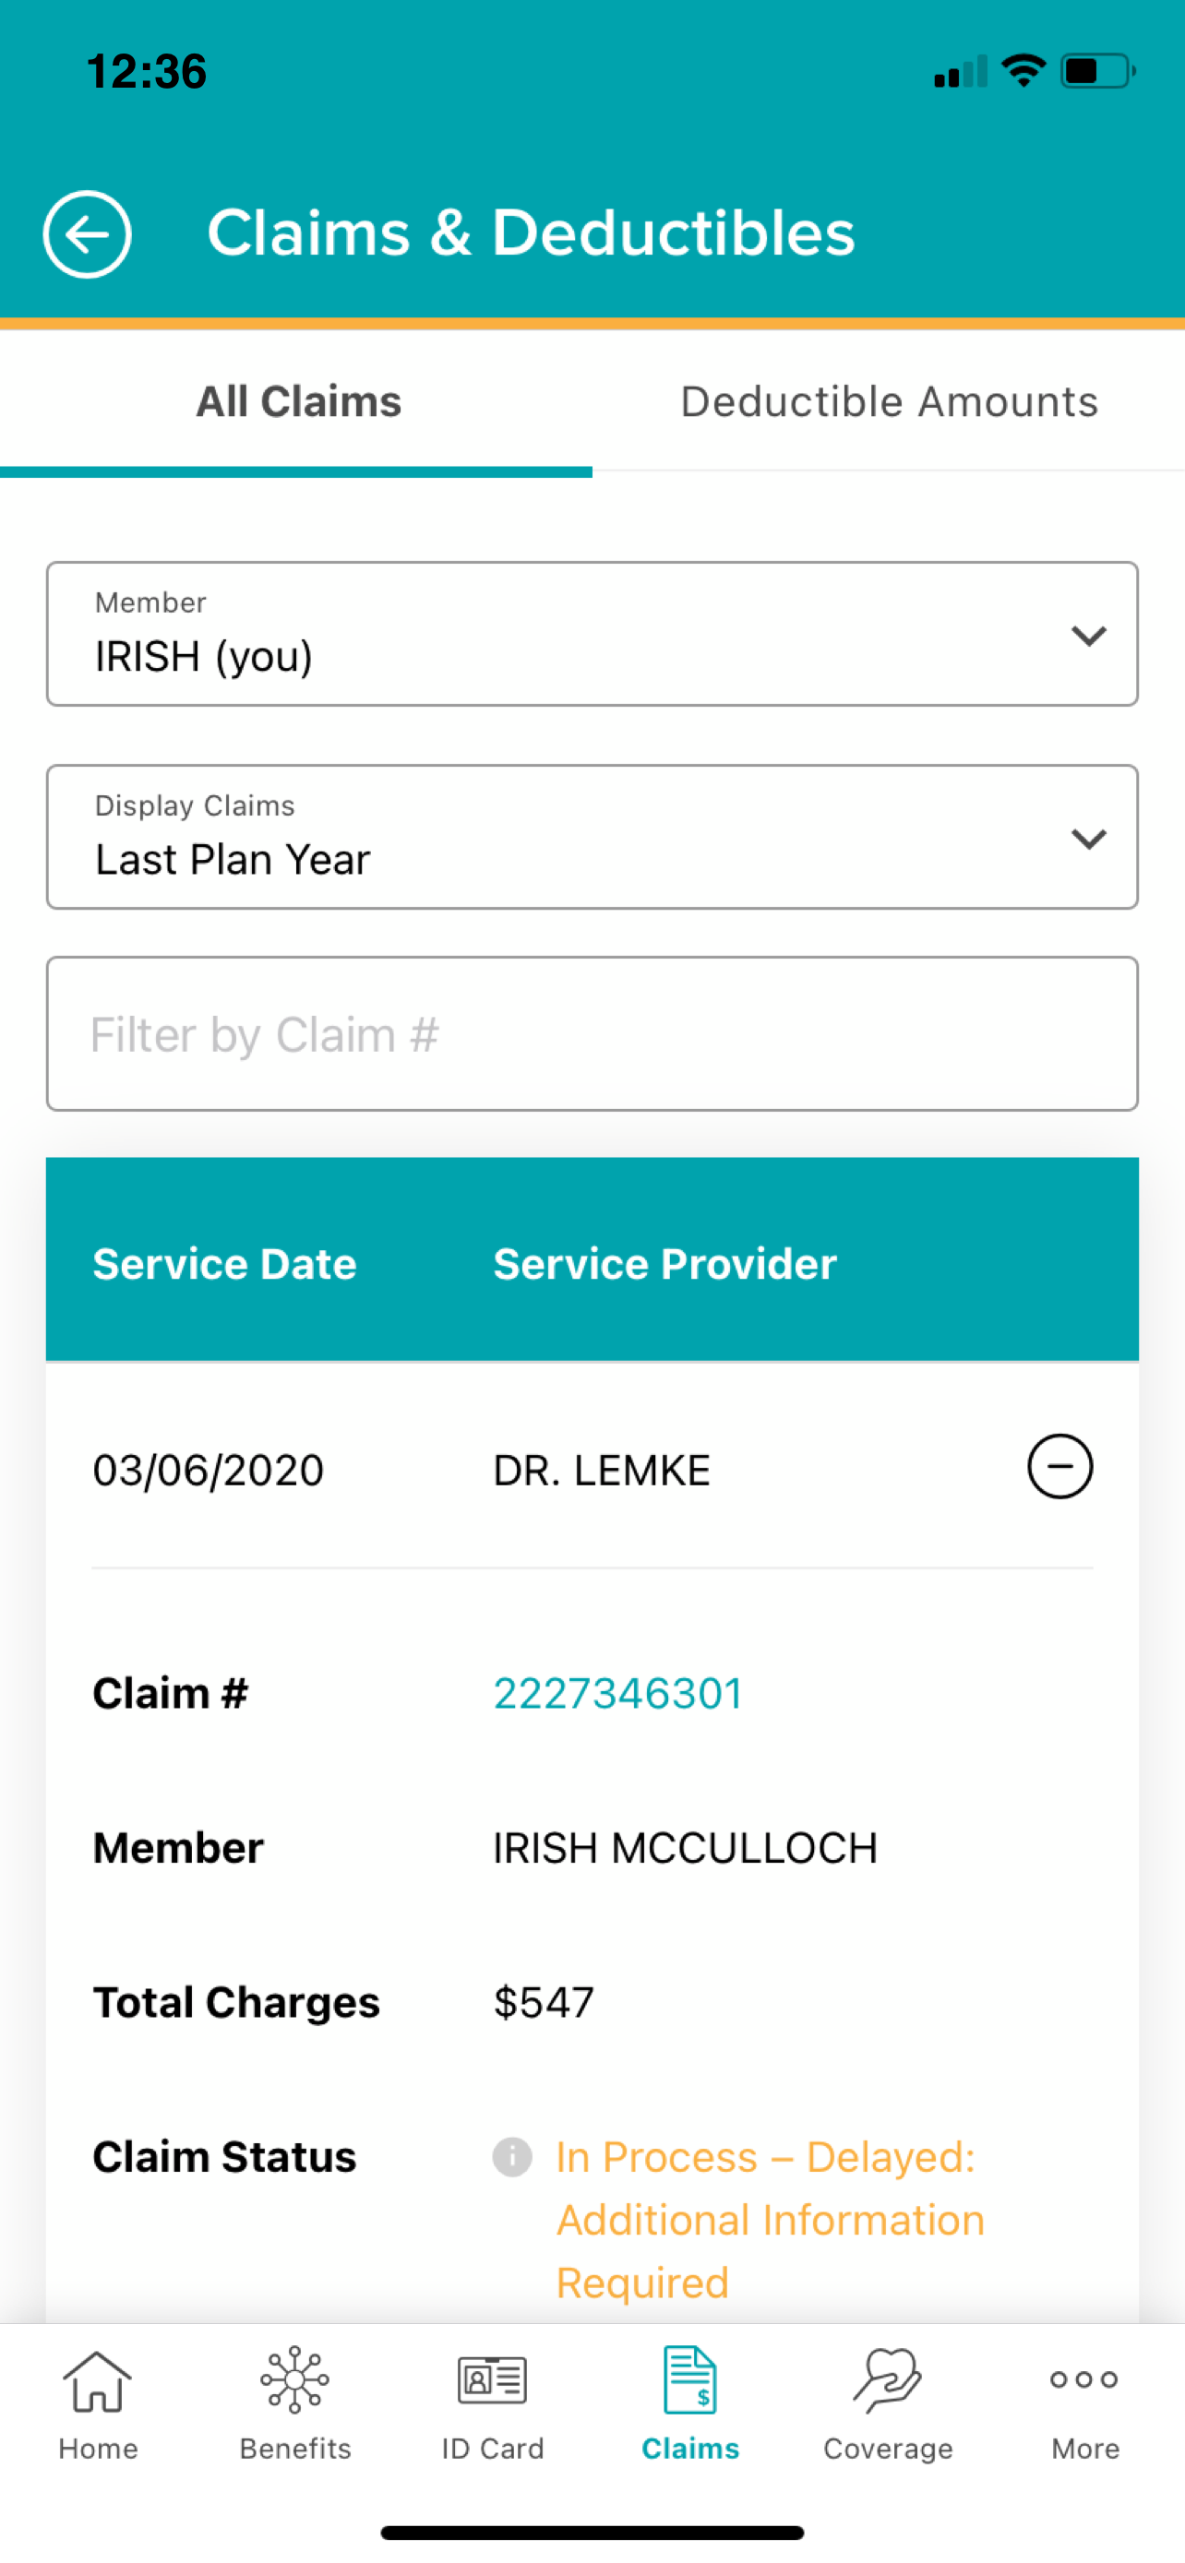Open the Home tab icon
This screenshot has width=1185, height=2563.
(x=98, y=2382)
